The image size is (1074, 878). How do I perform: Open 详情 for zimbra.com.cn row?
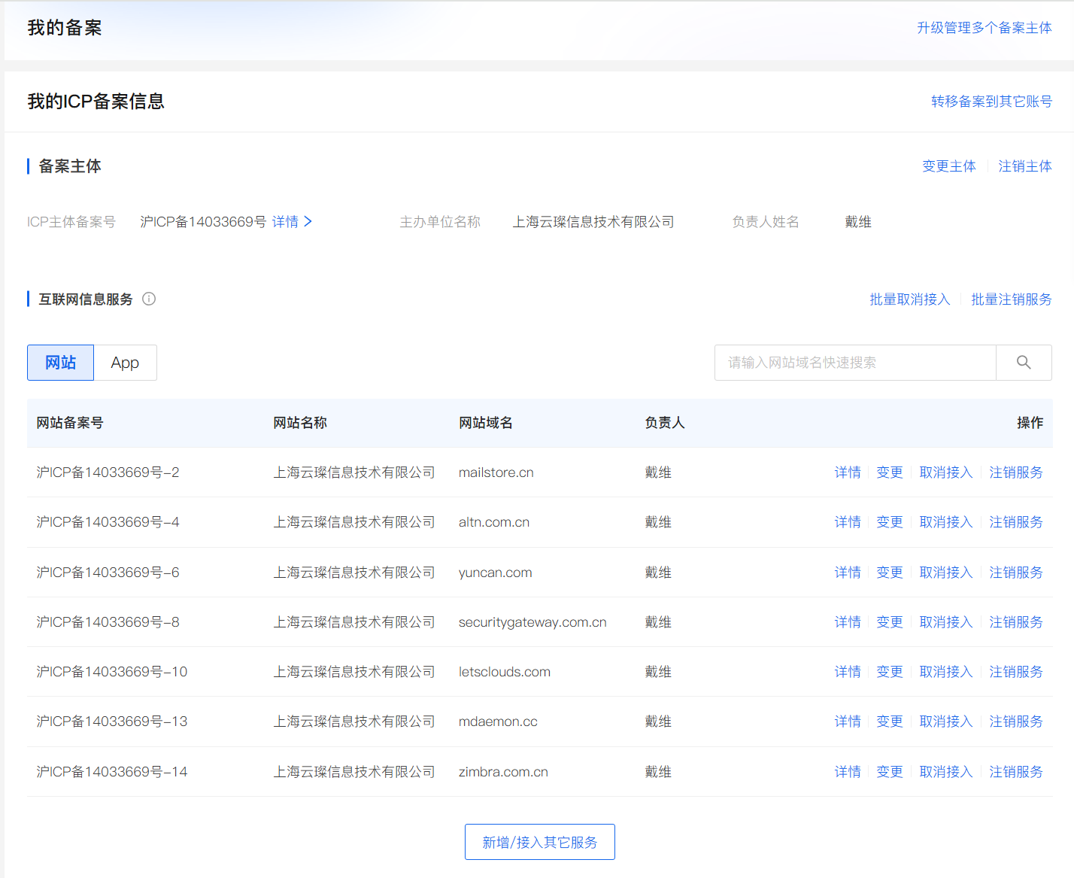tap(848, 772)
